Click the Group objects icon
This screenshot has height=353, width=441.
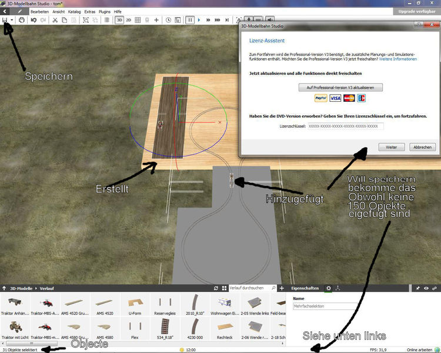86,20
